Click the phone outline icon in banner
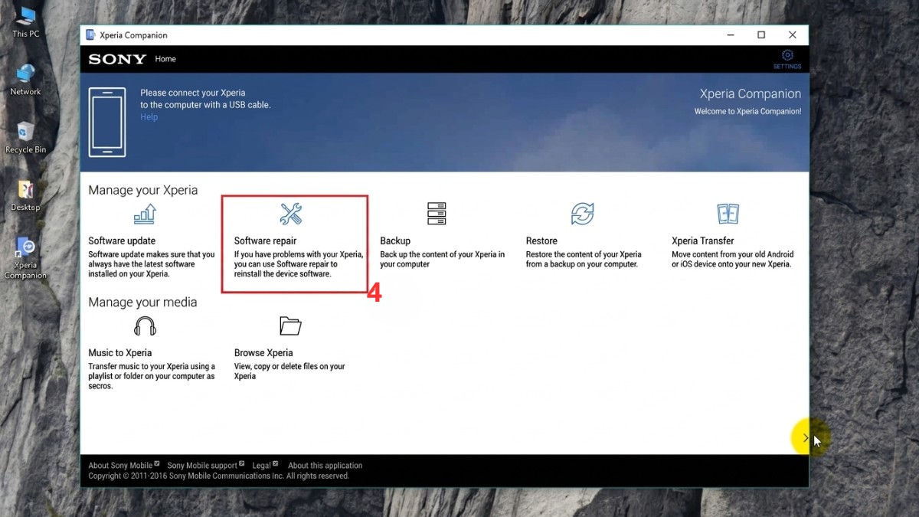The width and height of the screenshot is (919, 517). [107, 123]
